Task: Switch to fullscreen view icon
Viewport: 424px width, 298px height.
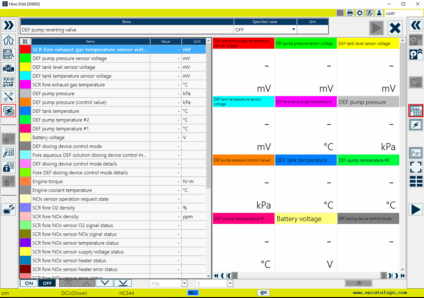Action: pos(416,167)
